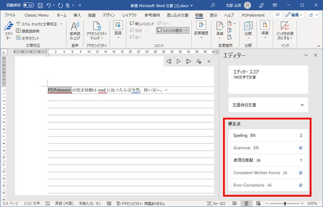Open search with the magnifier icon
Image resolution: width=323 pixels, height=207 pixels.
[213, 5]
